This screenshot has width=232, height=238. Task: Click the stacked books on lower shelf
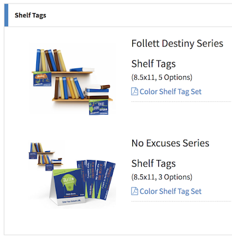click(x=97, y=92)
